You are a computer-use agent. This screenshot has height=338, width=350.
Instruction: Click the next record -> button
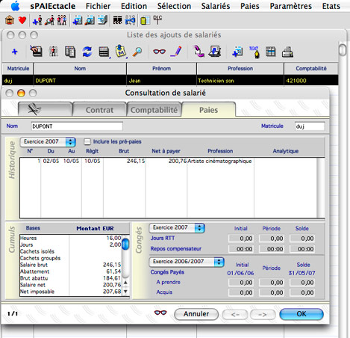[x=263, y=315]
